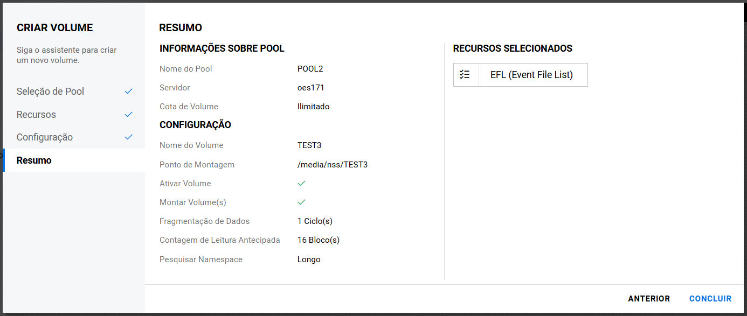Click the Ilimitado volume quota value

pos(313,107)
